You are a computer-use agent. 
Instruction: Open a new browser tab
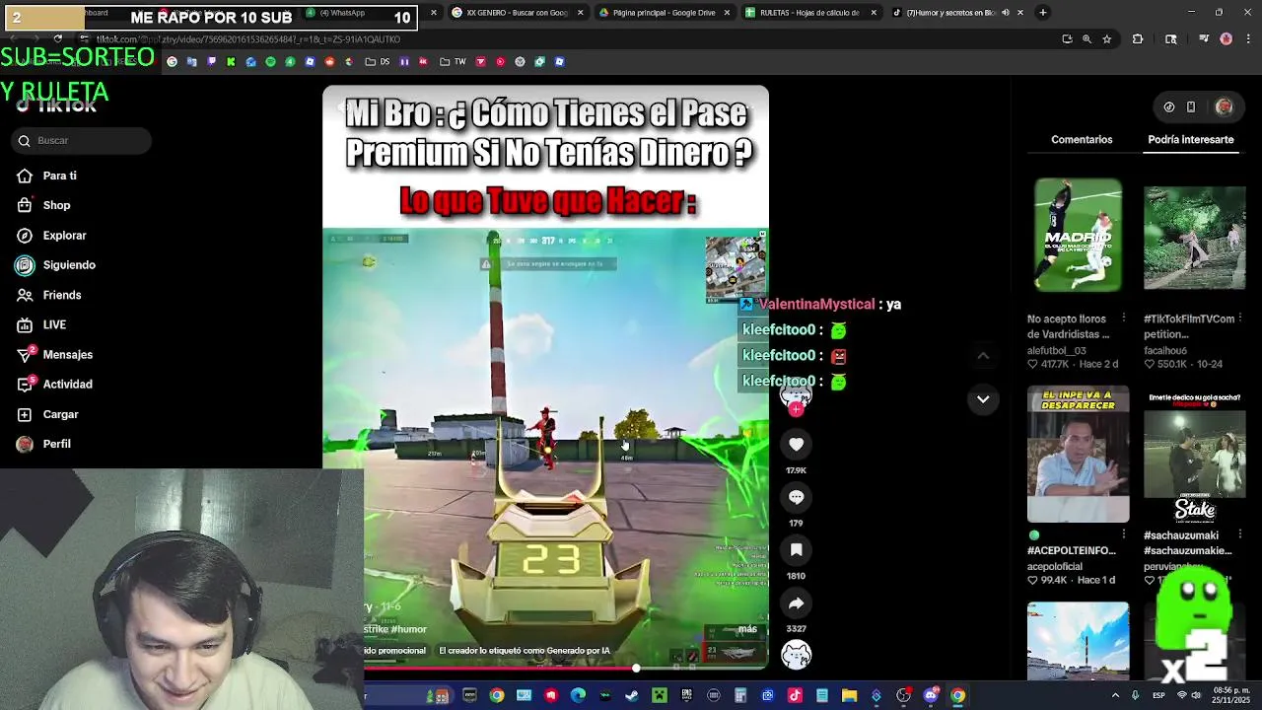(1043, 13)
